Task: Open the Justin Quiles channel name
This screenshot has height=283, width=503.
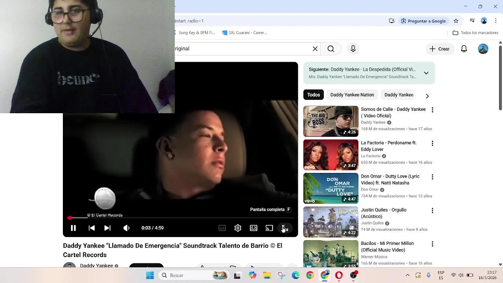Action: 372,223
